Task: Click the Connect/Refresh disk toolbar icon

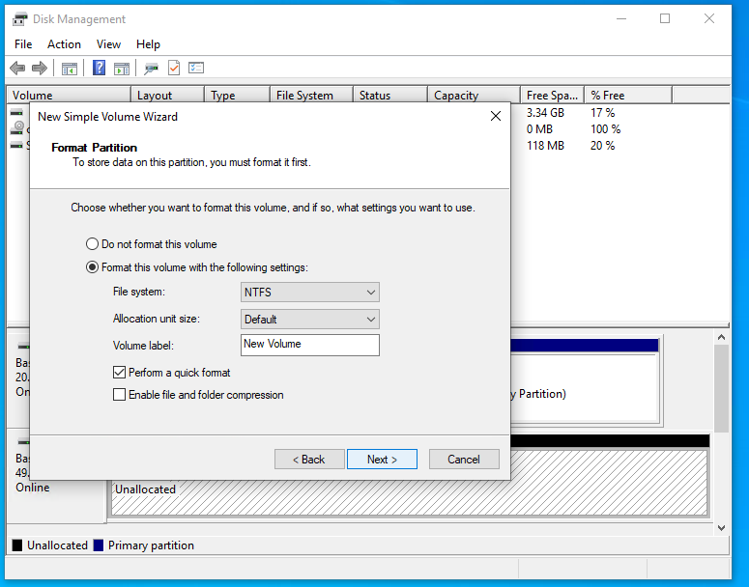Action: 151,69
